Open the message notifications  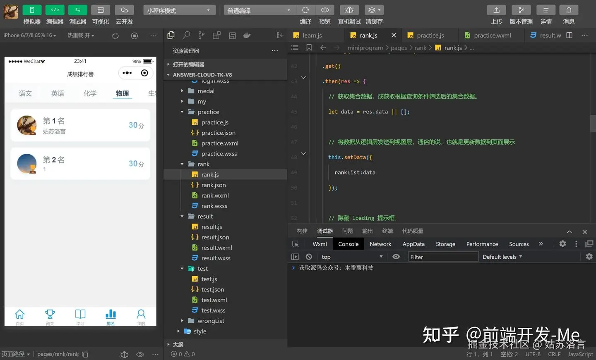[x=569, y=10]
